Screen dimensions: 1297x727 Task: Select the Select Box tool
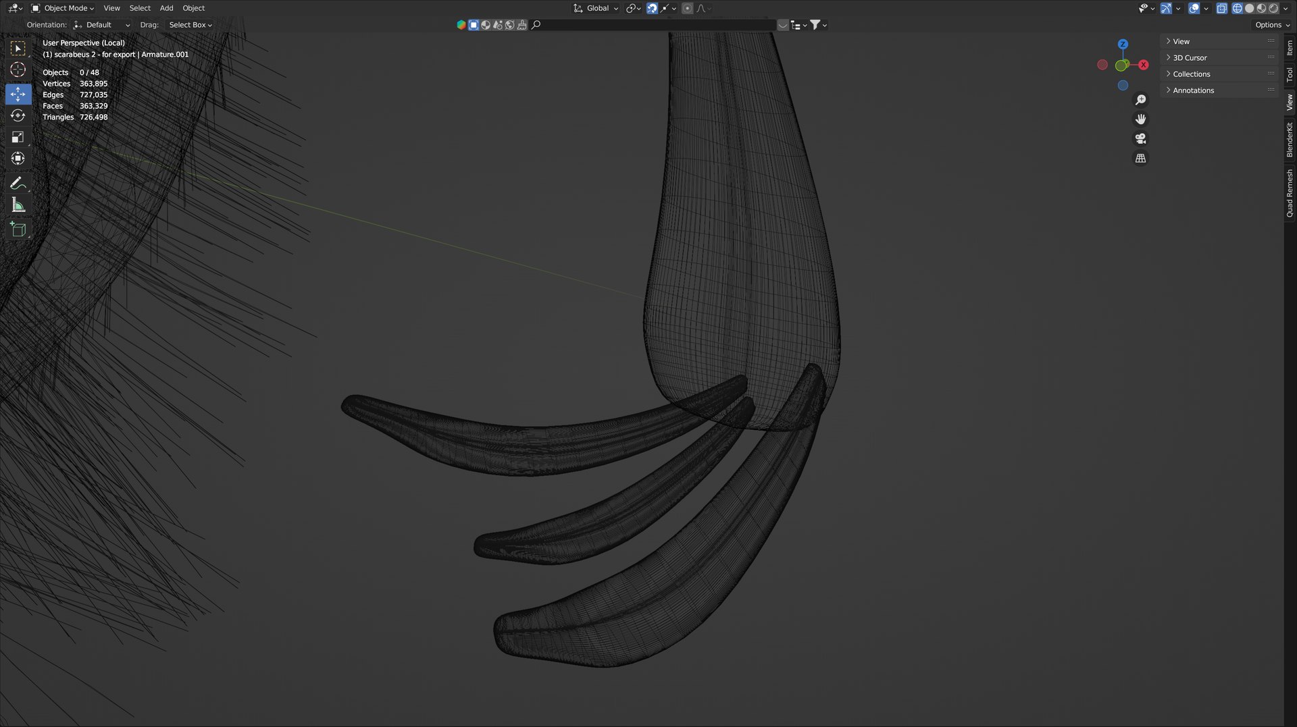(x=18, y=49)
